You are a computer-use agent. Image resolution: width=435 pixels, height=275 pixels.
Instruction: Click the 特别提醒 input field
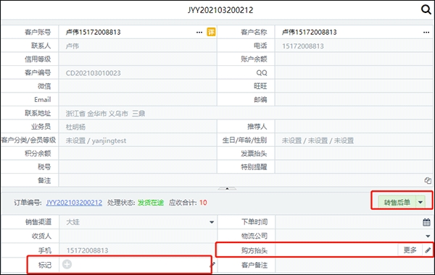tap(354, 167)
